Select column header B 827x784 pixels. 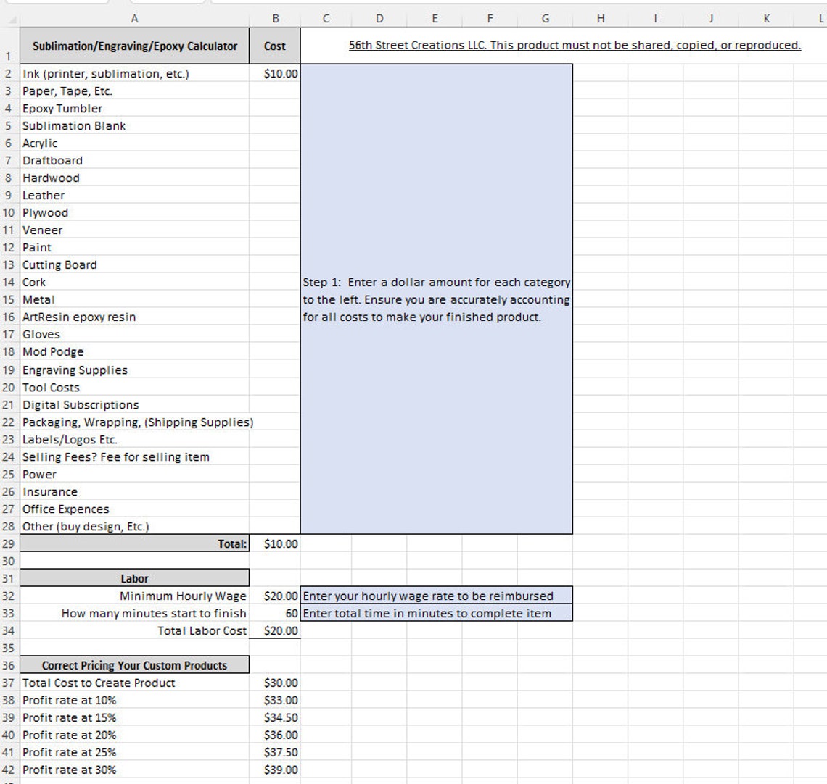274,18
